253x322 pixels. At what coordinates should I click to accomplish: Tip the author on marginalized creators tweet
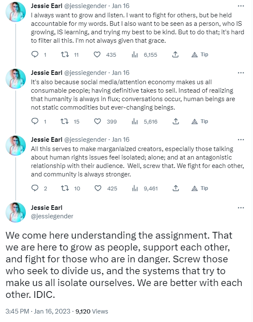pyautogui.click(x=200, y=188)
